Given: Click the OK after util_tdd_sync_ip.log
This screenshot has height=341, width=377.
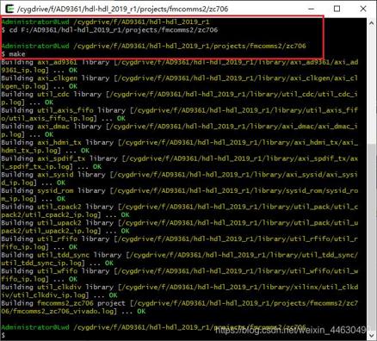Looking at the screenshot, I should (x=109, y=263).
